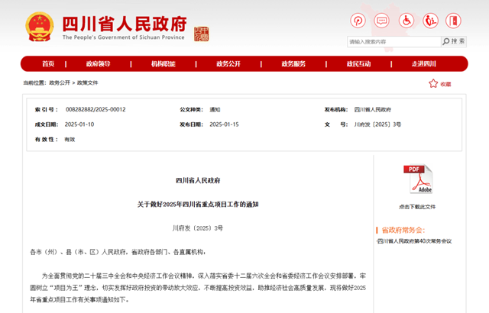
Task: Open the elderly care mode icon
Action: click(x=430, y=21)
